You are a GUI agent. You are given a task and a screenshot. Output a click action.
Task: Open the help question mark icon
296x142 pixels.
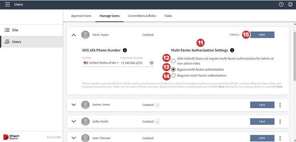pyautogui.click(x=281, y=4)
